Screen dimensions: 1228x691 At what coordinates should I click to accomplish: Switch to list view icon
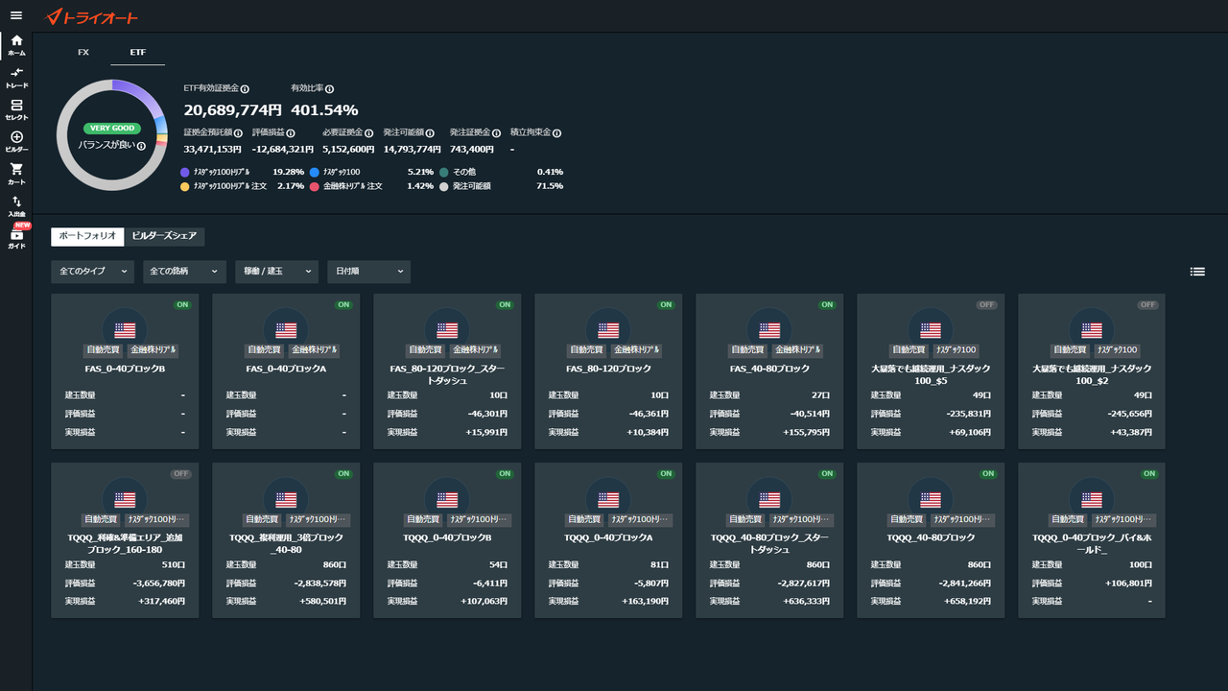click(x=1197, y=272)
